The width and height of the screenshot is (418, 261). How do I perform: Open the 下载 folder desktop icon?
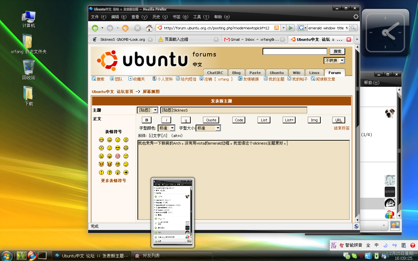[x=28, y=96]
